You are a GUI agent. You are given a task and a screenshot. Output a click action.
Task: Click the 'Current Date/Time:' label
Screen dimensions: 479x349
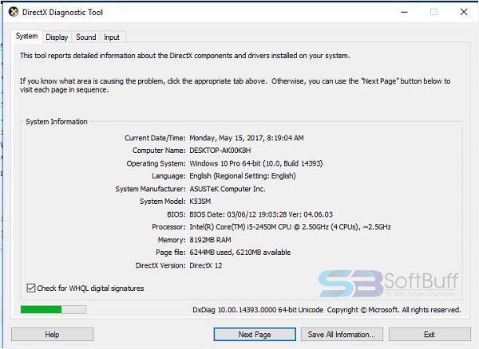pos(155,138)
